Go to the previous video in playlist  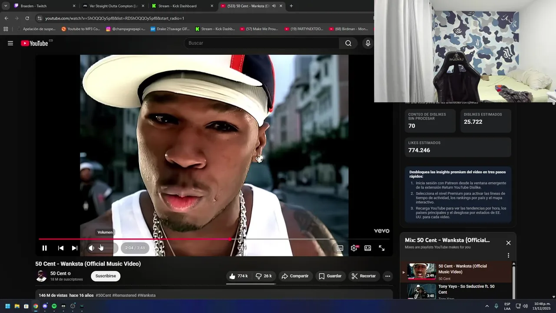61,248
